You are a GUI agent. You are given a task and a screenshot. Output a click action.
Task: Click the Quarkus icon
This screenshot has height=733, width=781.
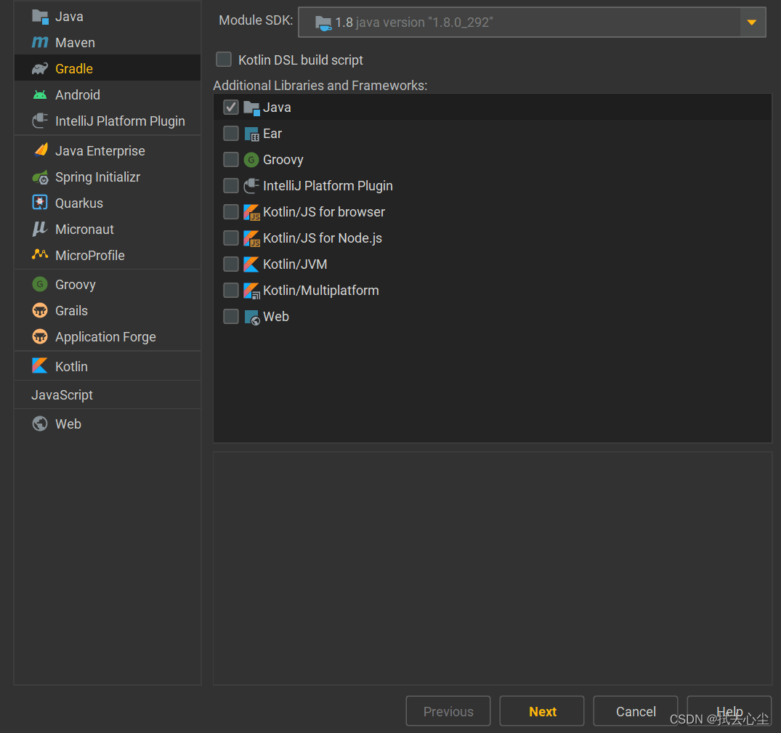click(40, 203)
